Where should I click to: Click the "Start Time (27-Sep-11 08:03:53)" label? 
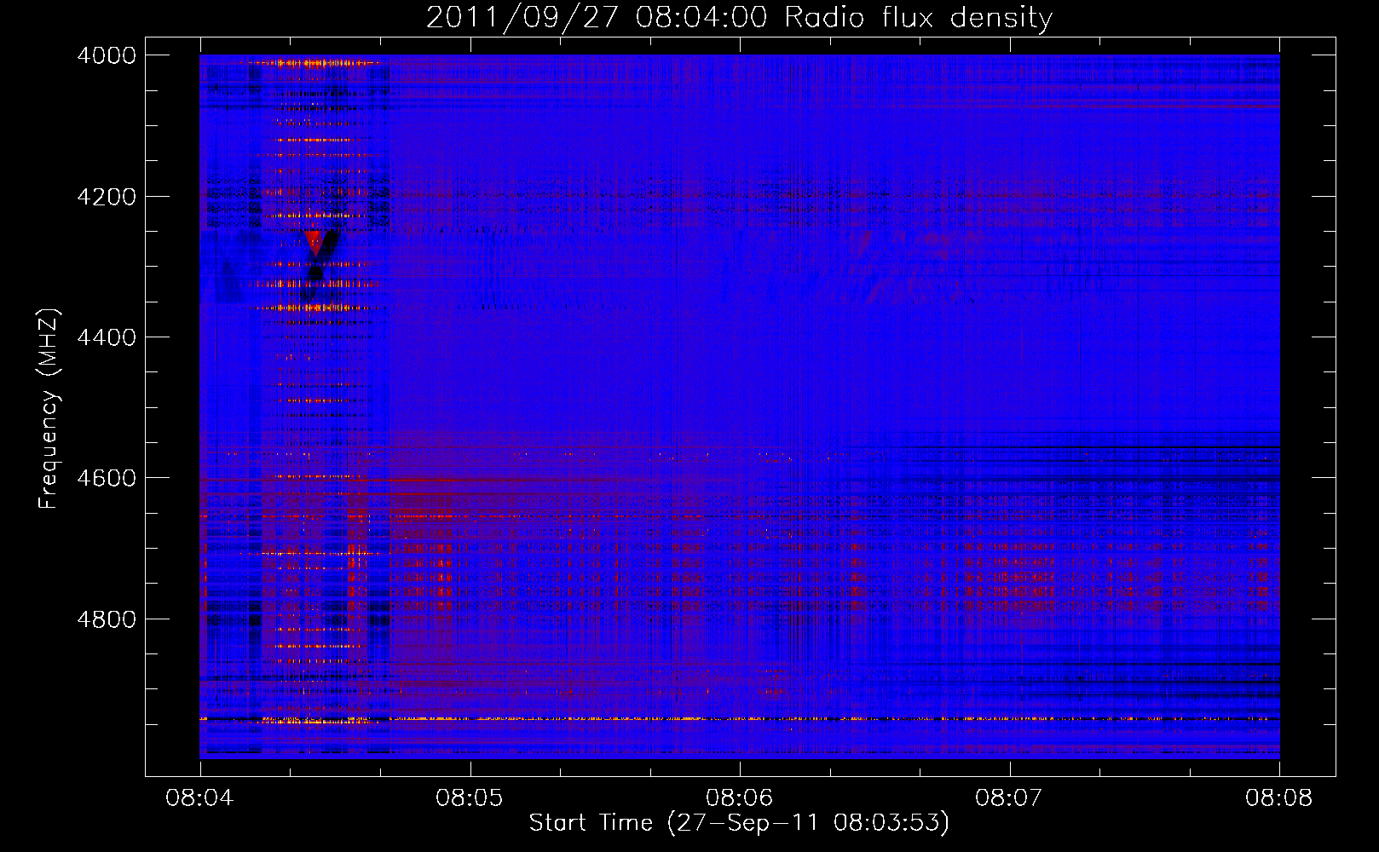(x=739, y=823)
